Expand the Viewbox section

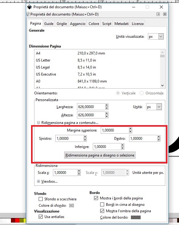coord(38,181)
